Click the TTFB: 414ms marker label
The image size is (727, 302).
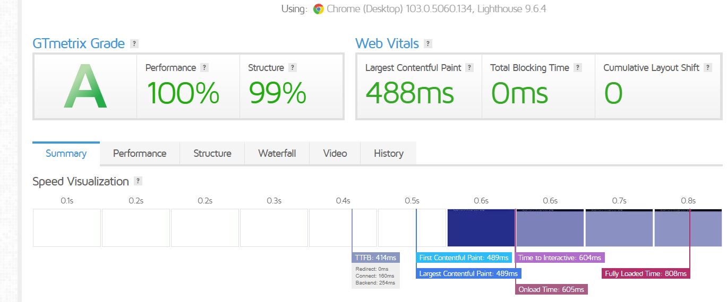376,258
